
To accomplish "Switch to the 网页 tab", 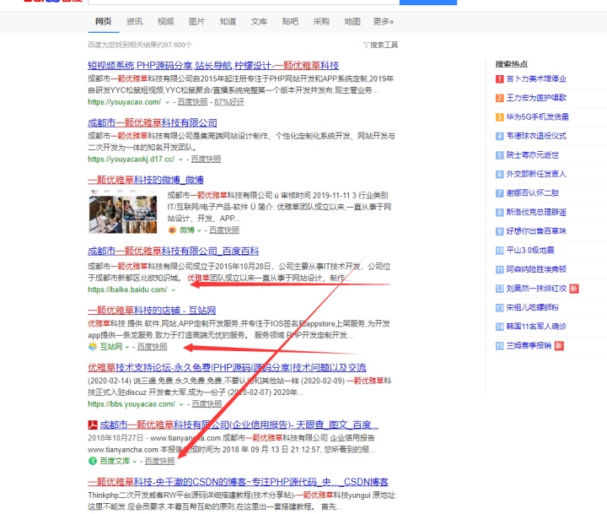I will [x=104, y=22].
